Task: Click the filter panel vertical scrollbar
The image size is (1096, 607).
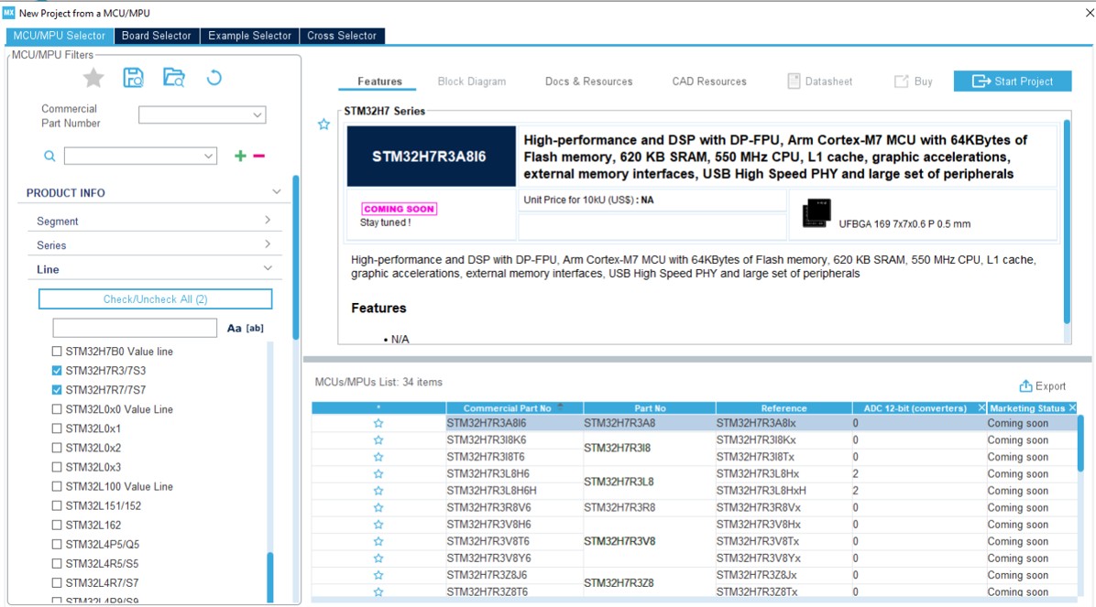Action: click(296, 257)
